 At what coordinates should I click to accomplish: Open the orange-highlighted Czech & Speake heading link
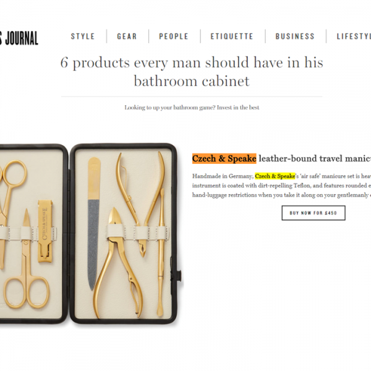click(224, 158)
